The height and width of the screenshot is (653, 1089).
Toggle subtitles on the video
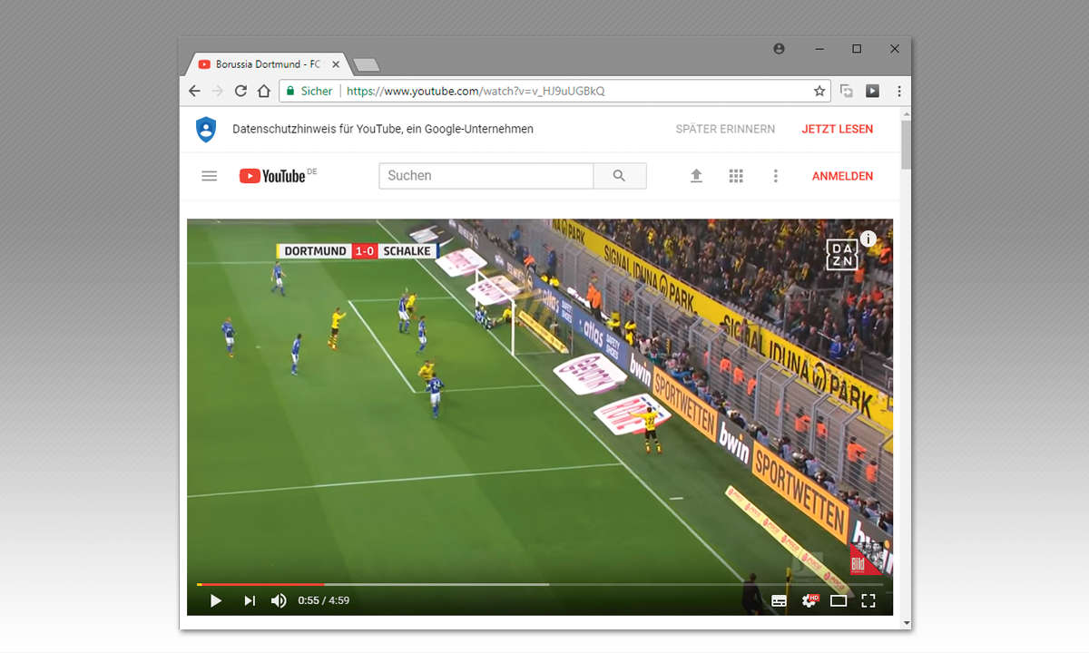(x=780, y=600)
